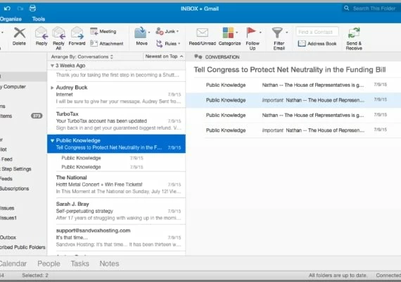Expand the Audrey Buck conversation
Screen dimensions: 401x282
(x=52, y=87)
